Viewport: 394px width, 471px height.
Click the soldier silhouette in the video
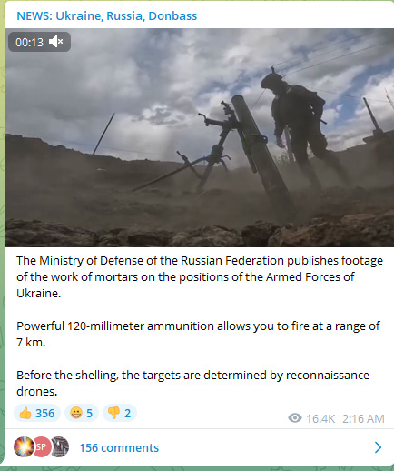pos(300,127)
